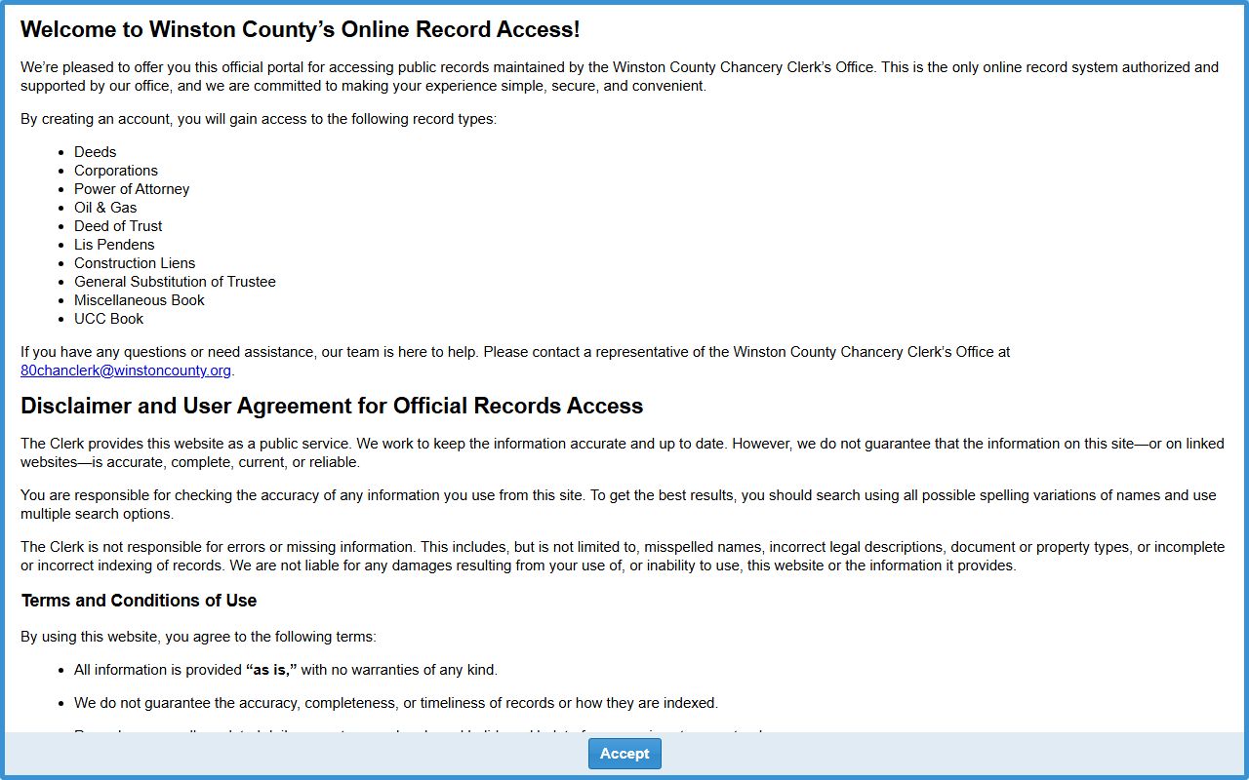The height and width of the screenshot is (780, 1249).
Task: Open the 80chanclerk@winstoncounty.org email link
Action: tap(126, 370)
